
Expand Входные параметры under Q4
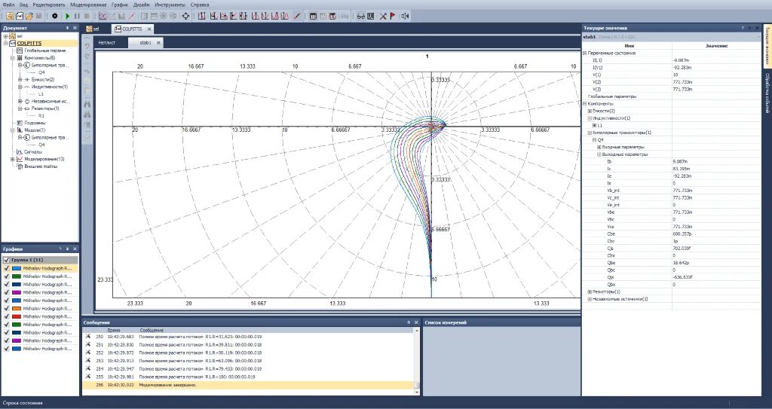pyautogui.click(x=599, y=147)
